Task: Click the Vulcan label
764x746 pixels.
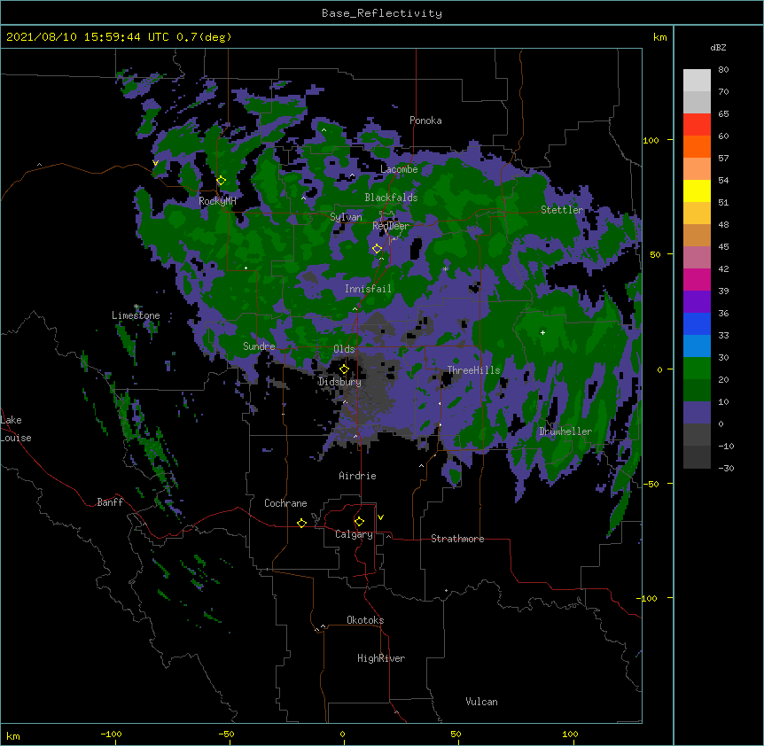Action: (481, 702)
